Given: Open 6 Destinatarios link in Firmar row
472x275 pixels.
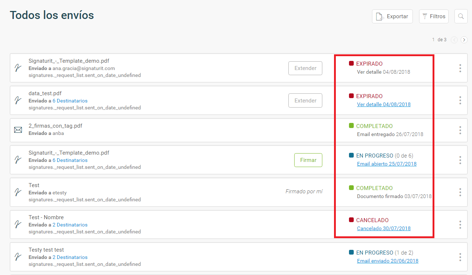Looking at the screenshot, I should click(x=70, y=160).
